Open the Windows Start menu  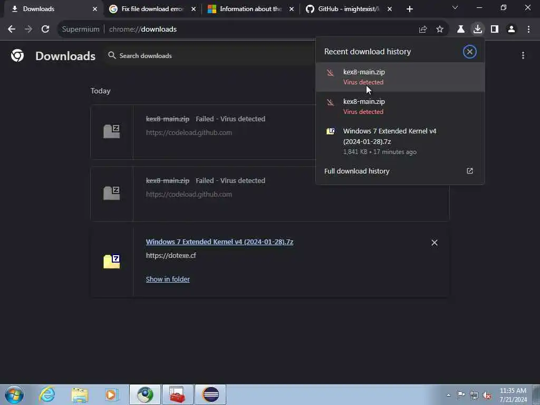pos(14,394)
